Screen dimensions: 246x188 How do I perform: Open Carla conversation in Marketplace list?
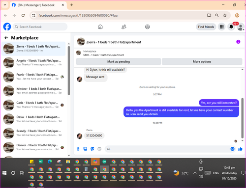click(33, 105)
